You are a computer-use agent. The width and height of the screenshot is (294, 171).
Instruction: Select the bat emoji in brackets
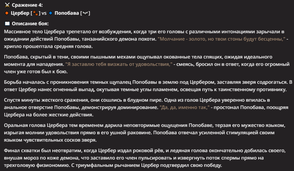click(x=85, y=13)
